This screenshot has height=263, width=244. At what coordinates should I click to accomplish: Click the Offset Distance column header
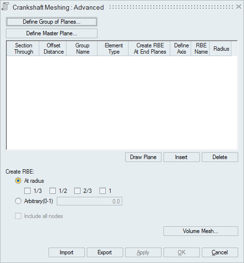[x=53, y=48]
